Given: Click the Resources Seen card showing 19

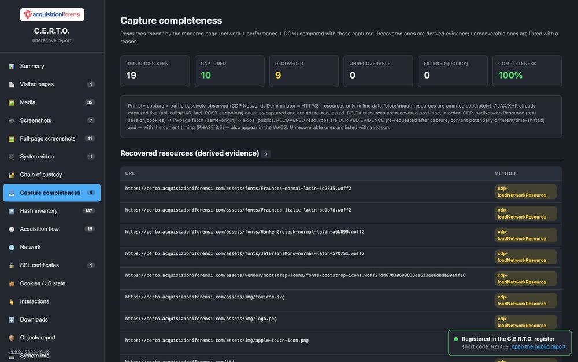Looking at the screenshot, I should [x=155, y=71].
